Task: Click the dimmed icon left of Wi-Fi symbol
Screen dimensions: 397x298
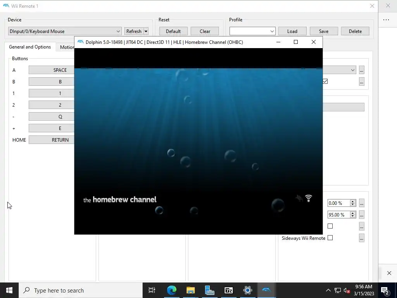Action: (x=299, y=198)
